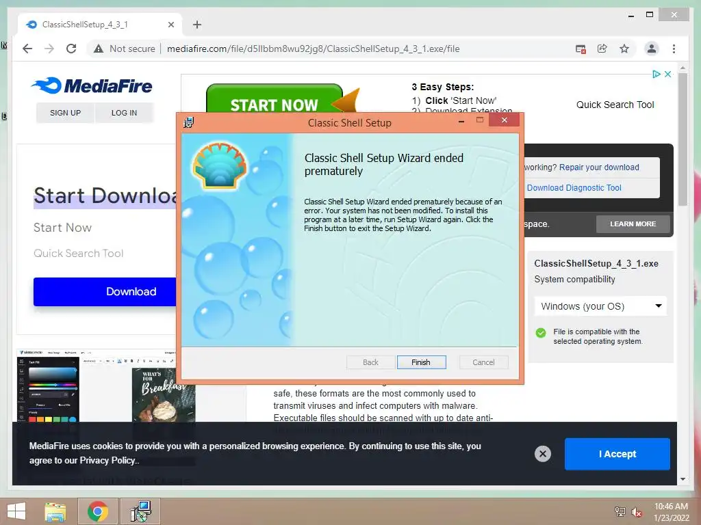Click Finish in Classic Shell Setup
This screenshot has width=701, height=525.
[421, 362]
